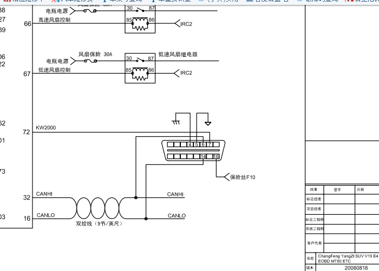
Task: Click the CANLO label beside pin 16
Action: [45, 215]
